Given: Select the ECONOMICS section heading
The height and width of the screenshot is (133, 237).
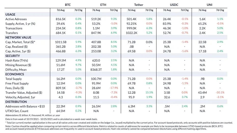Looking at the screenshot, I should coord(15,74).
